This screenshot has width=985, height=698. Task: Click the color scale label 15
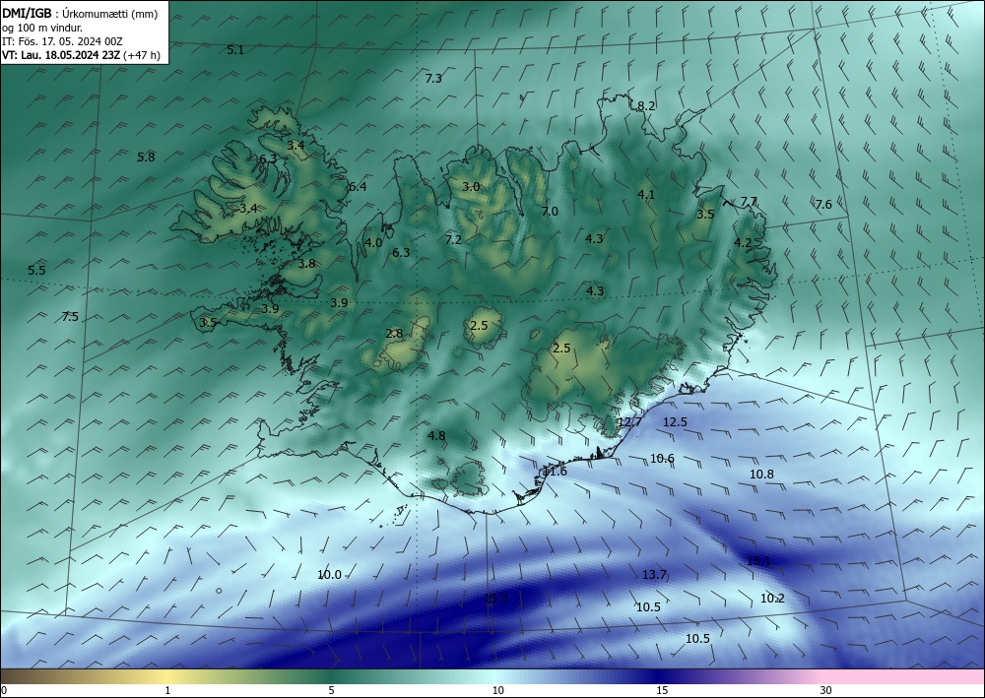662,690
